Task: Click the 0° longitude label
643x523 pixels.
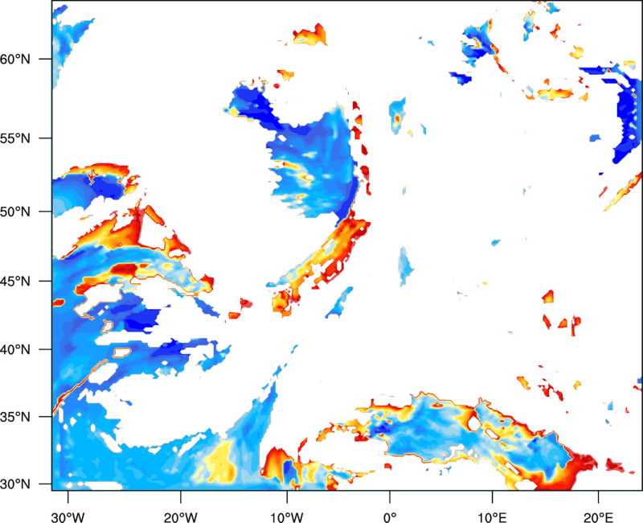Action: click(390, 517)
